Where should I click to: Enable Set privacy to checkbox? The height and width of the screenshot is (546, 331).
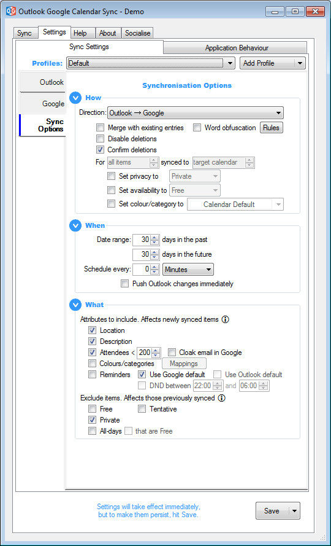click(x=112, y=176)
